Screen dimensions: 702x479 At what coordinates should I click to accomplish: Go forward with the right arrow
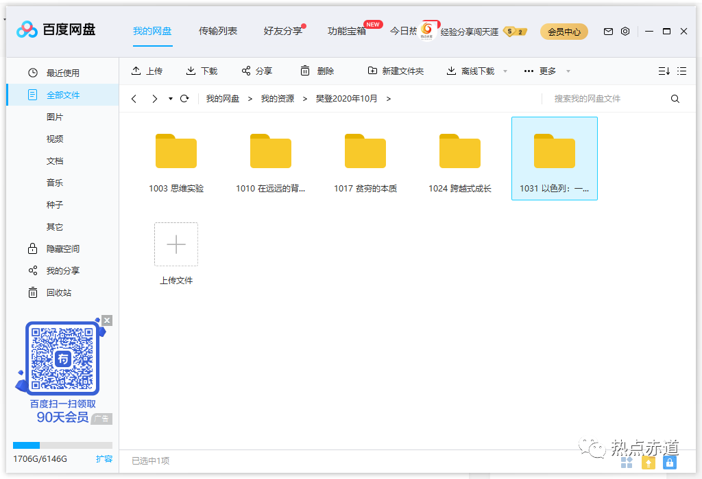point(154,99)
